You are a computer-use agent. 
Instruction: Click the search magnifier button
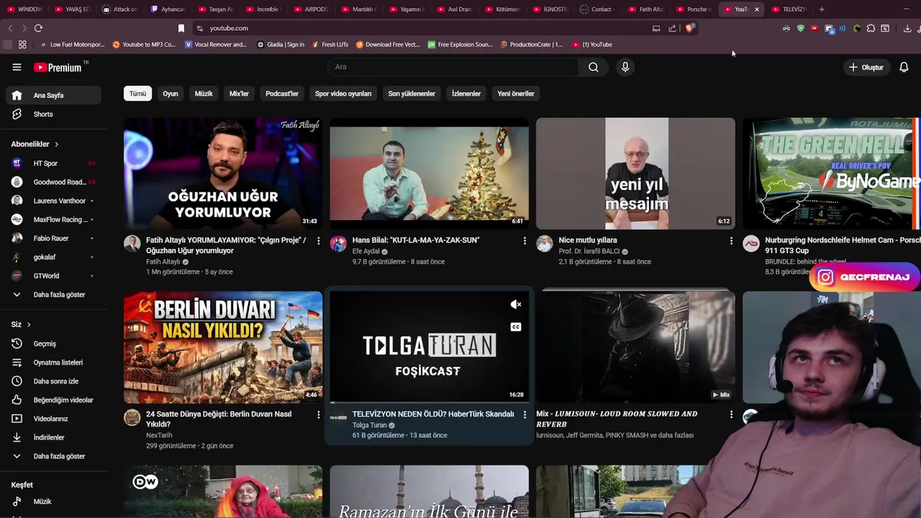click(593, 67)
